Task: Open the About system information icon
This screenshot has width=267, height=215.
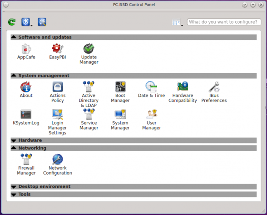Action: tap(26, 90)
